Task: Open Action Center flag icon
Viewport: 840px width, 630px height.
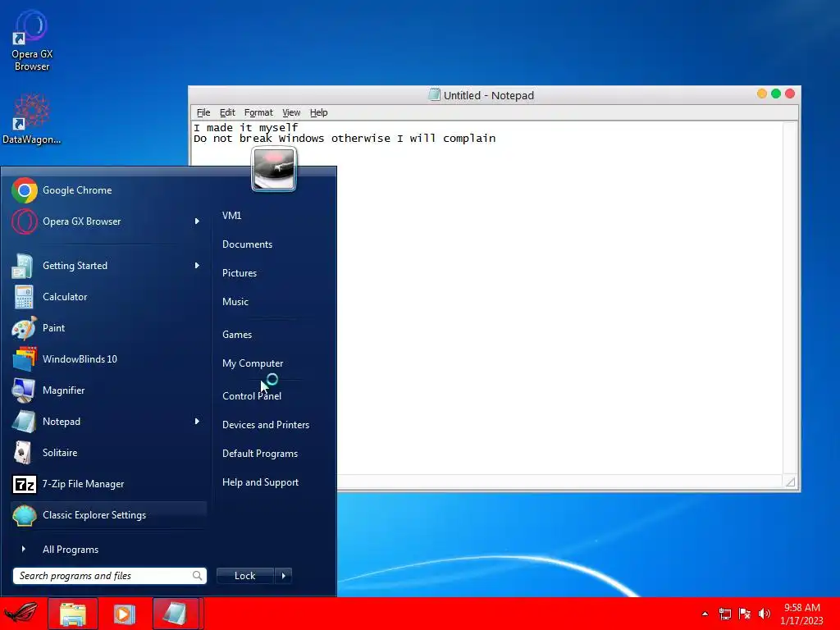Action: click(745, 614)
